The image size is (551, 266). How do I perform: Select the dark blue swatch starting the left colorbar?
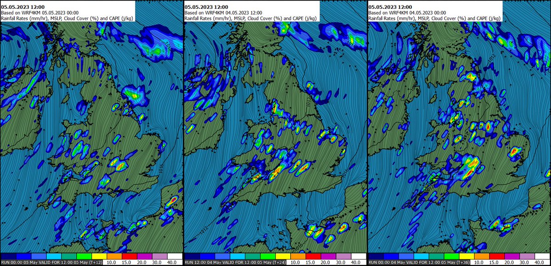click(8, 258)
